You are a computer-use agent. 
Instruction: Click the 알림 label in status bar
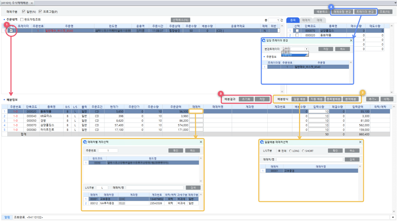pyautogui.click(x=7, y=217)
